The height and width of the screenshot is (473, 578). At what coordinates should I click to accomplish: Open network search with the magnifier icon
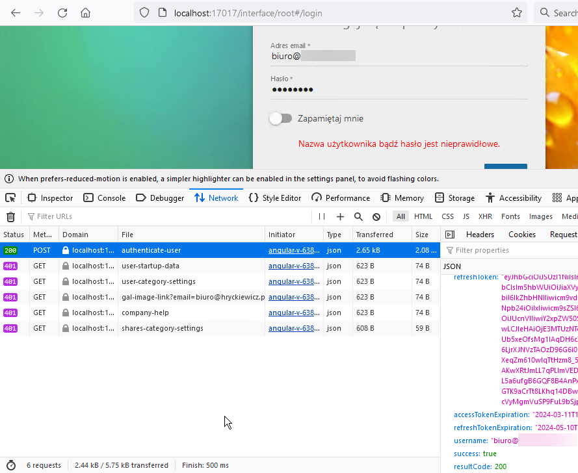[358, 216]
